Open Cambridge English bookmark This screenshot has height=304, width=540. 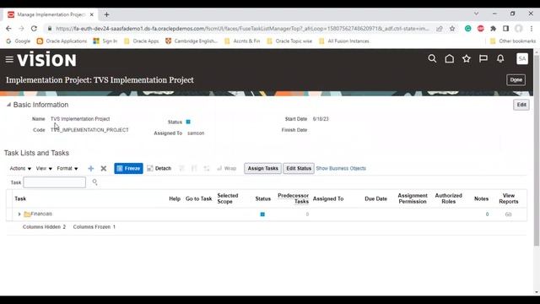coord(192,41)
